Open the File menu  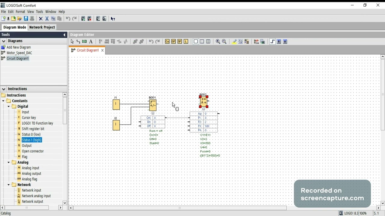(x=3, y=12)
